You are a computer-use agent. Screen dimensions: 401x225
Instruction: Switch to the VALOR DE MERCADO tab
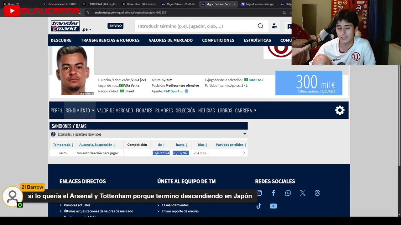tap(115, 110)
